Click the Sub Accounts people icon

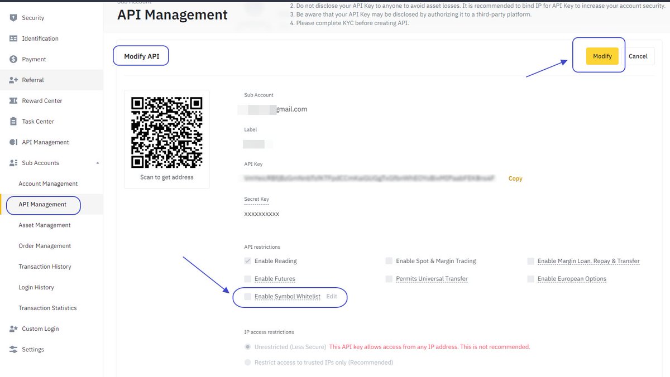tap(13, 163)
